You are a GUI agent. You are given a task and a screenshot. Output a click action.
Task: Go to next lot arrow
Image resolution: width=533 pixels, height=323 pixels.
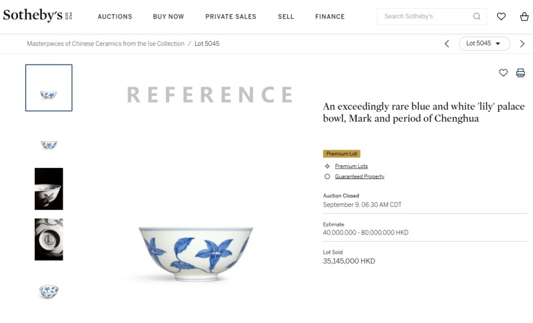522,44
